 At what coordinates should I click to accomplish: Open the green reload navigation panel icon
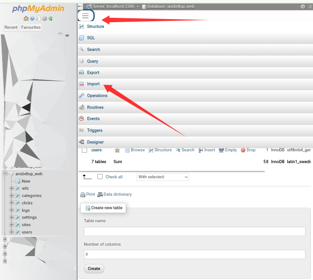tap(51, 19)
